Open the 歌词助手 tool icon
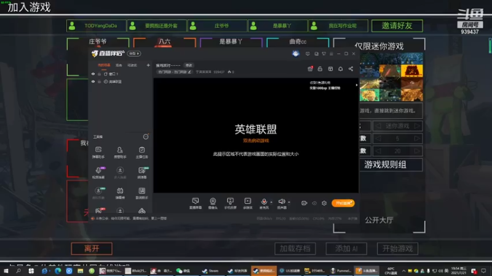492x276 pixels. point(142,193)
